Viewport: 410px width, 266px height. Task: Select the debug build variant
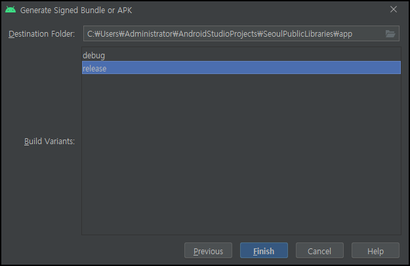241,55
